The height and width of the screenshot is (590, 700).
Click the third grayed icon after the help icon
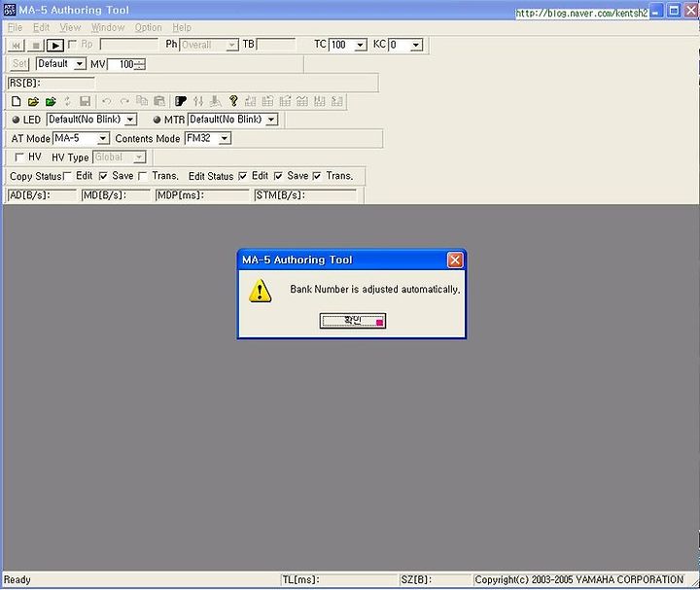285,101
